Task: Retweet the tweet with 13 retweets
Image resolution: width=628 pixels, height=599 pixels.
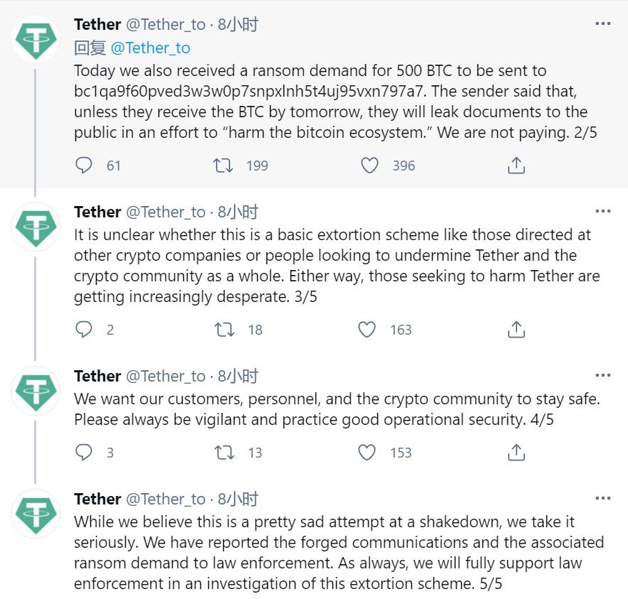Action: [x=224, y=453]
